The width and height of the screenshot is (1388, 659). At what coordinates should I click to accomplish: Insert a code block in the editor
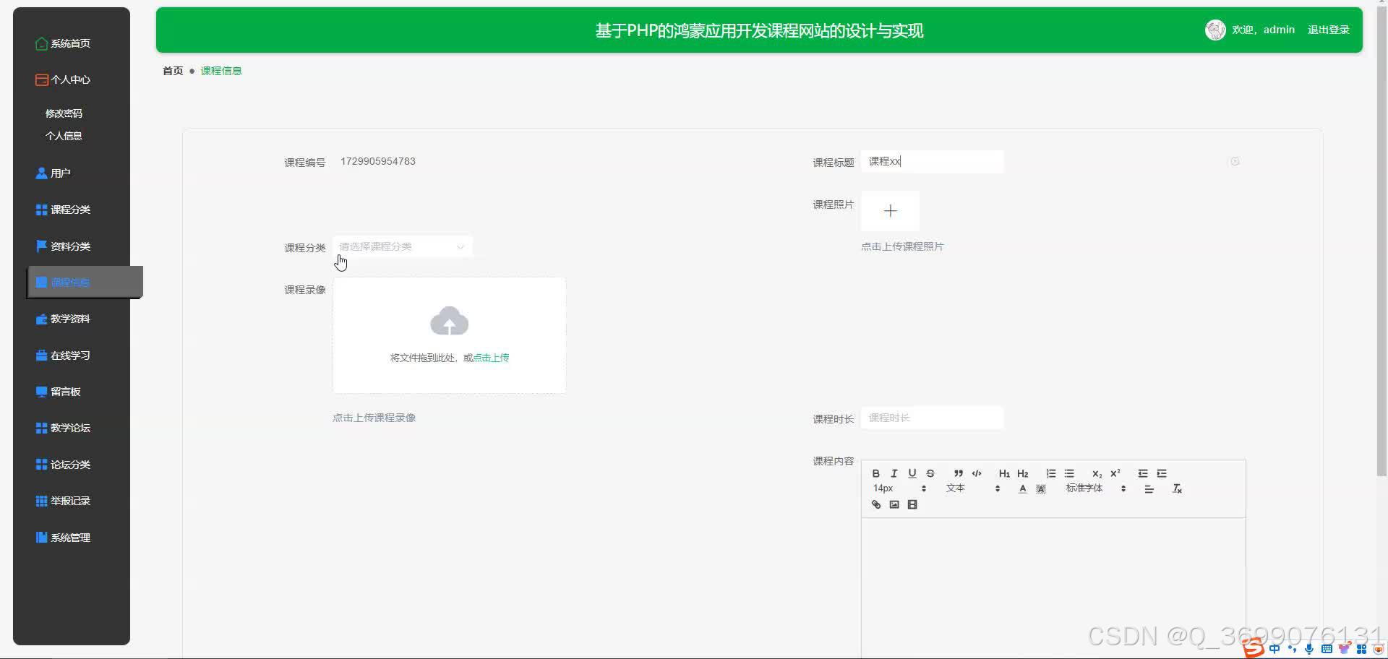click(977, 473)
